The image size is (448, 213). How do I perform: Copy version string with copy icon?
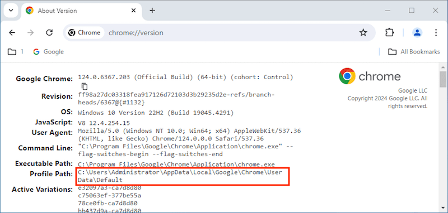click(85, 86)
